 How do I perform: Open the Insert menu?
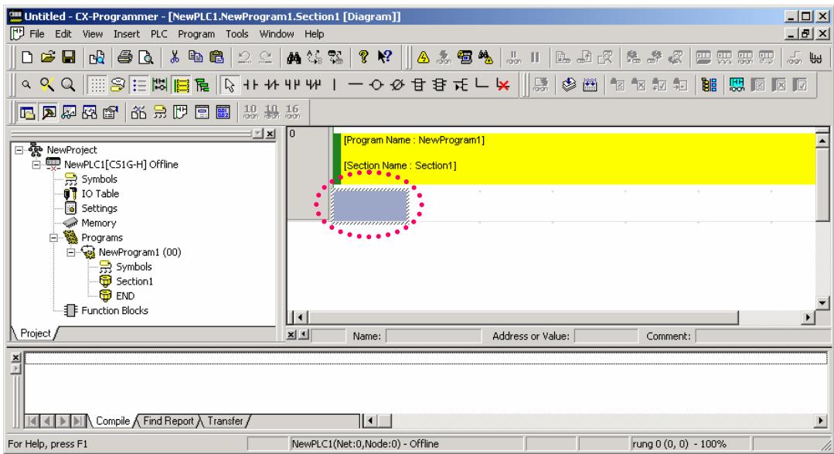tap(127, 33)
